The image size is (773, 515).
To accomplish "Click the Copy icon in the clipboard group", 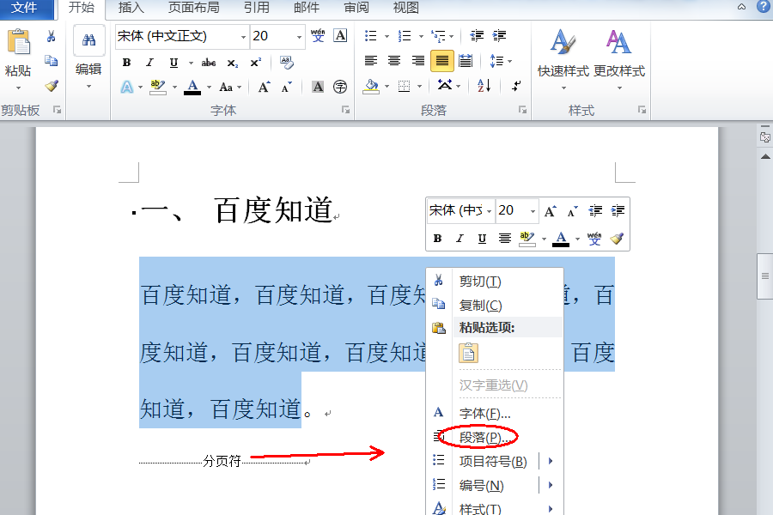I will [x=52, y=61].
